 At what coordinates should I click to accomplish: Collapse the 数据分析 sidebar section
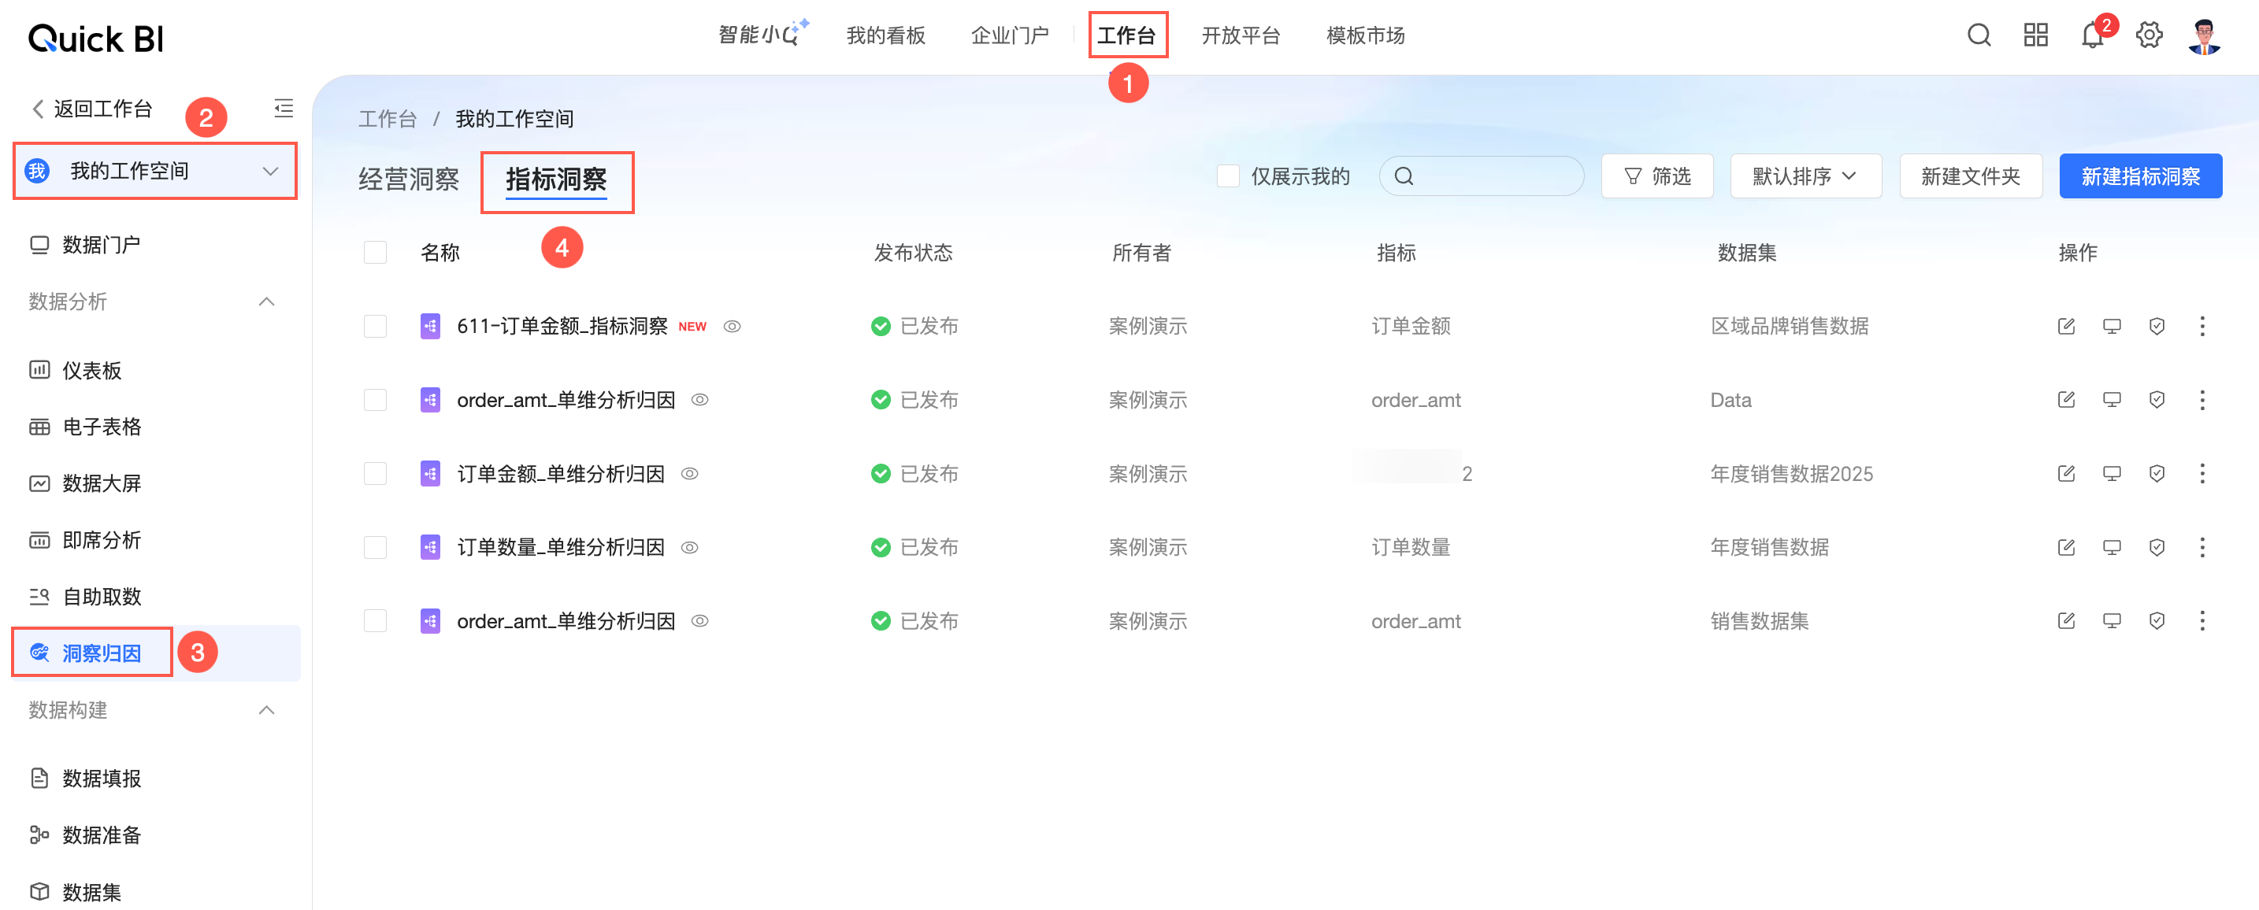point(266,301)
